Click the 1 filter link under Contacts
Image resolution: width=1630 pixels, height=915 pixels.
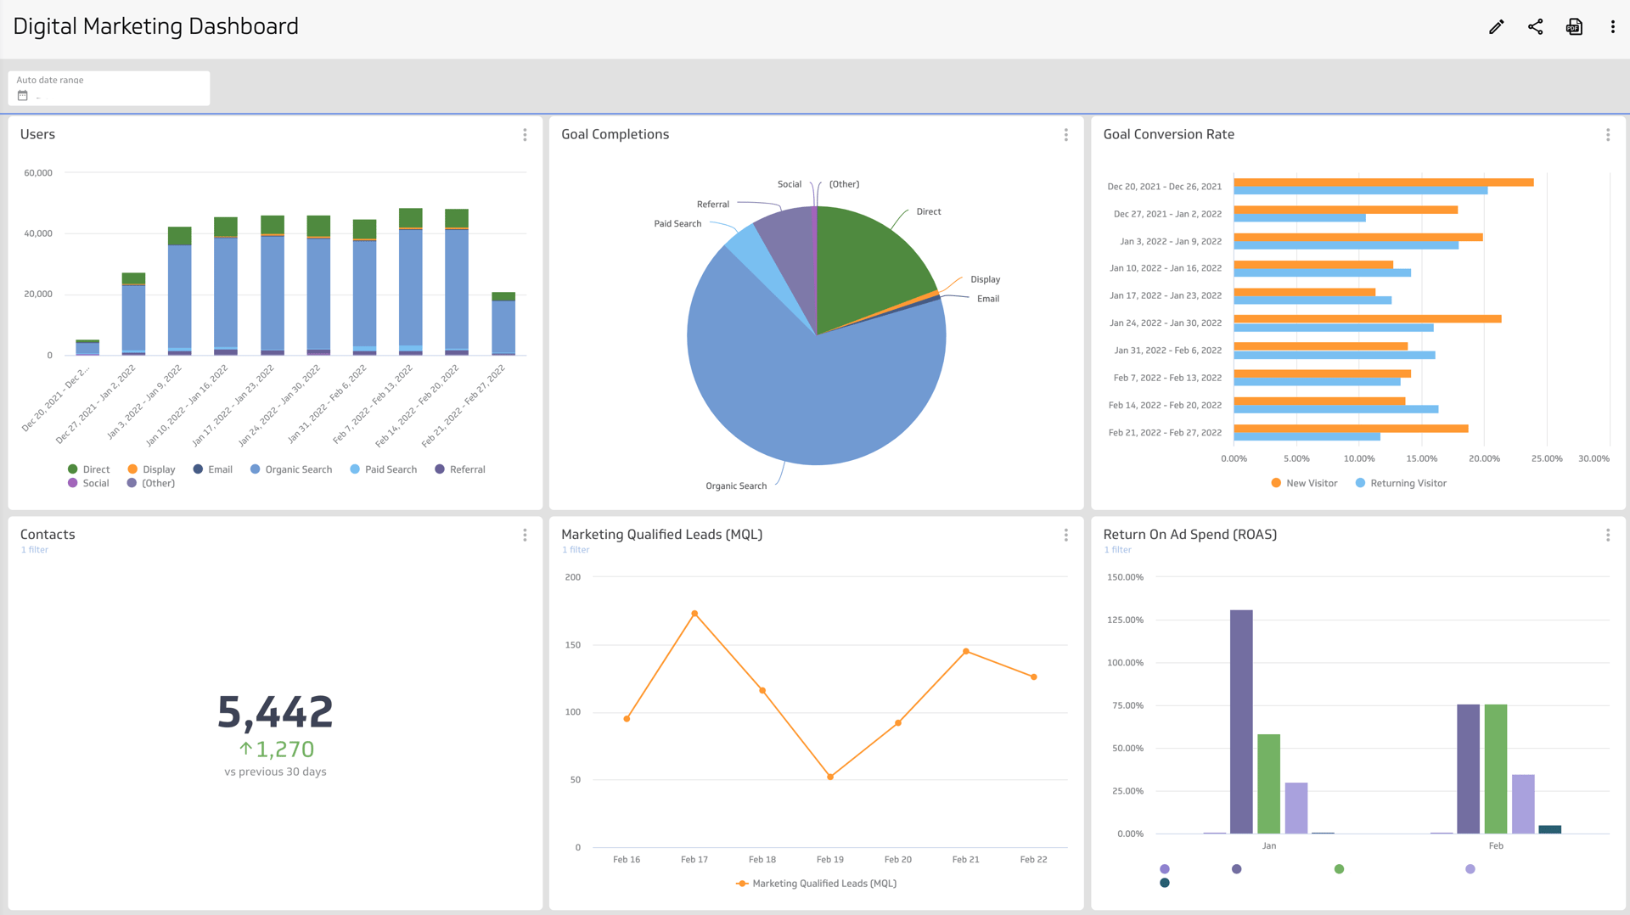34,549
